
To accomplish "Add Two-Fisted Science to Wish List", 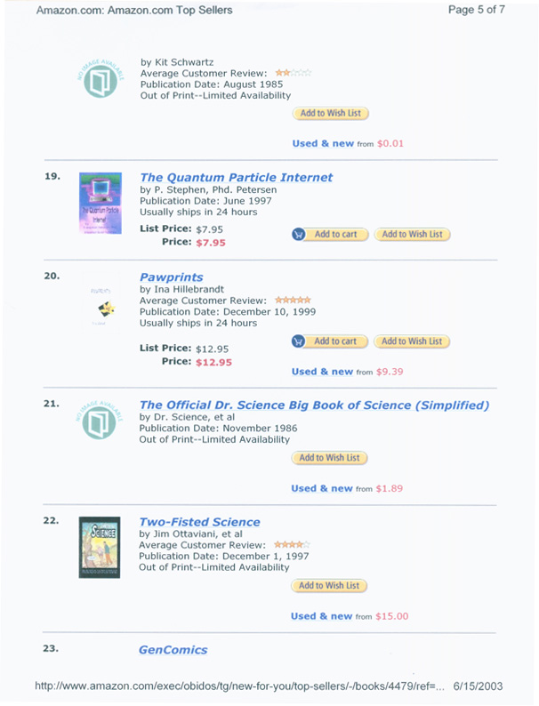I will tap(329, 586).
